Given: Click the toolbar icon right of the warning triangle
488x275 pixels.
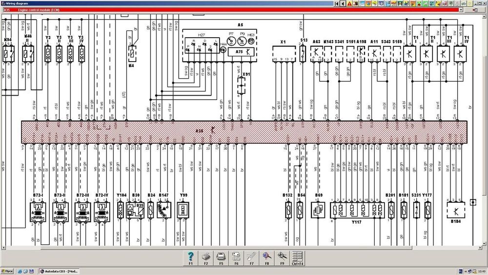Looking at the screenshot, I should pyautogui.click(x=355, y=3).
